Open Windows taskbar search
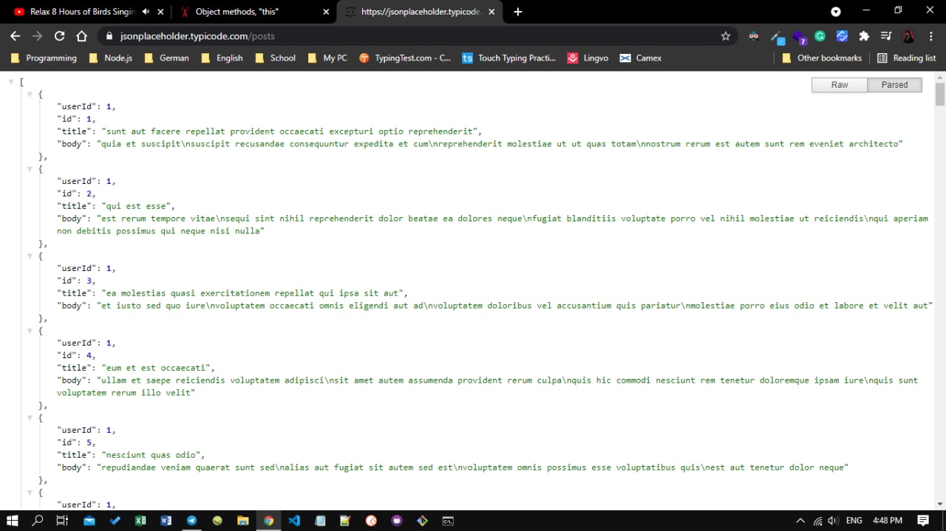The width and height of the screenshot is (946, 531). coord(38,521)
